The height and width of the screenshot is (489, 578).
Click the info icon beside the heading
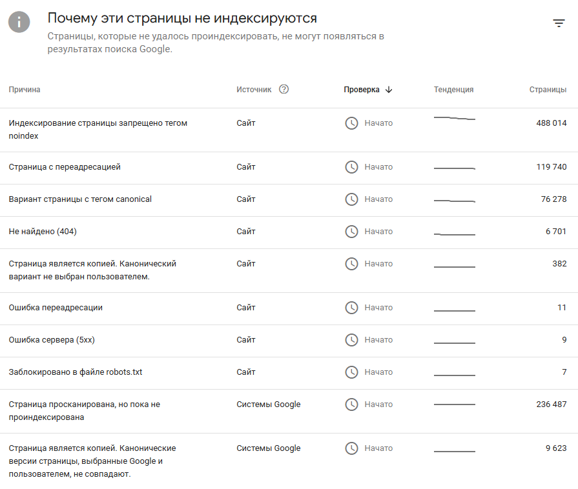pos(19,22)
